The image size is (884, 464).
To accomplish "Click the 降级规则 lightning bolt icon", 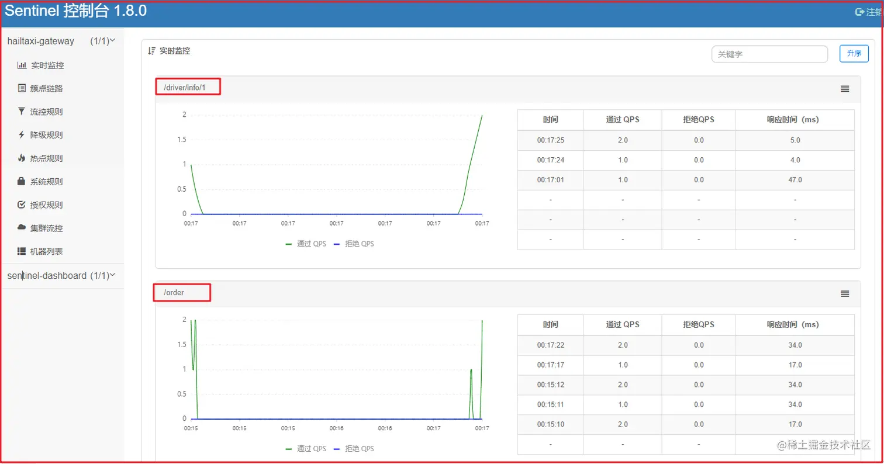I will [x=22, y=135].
